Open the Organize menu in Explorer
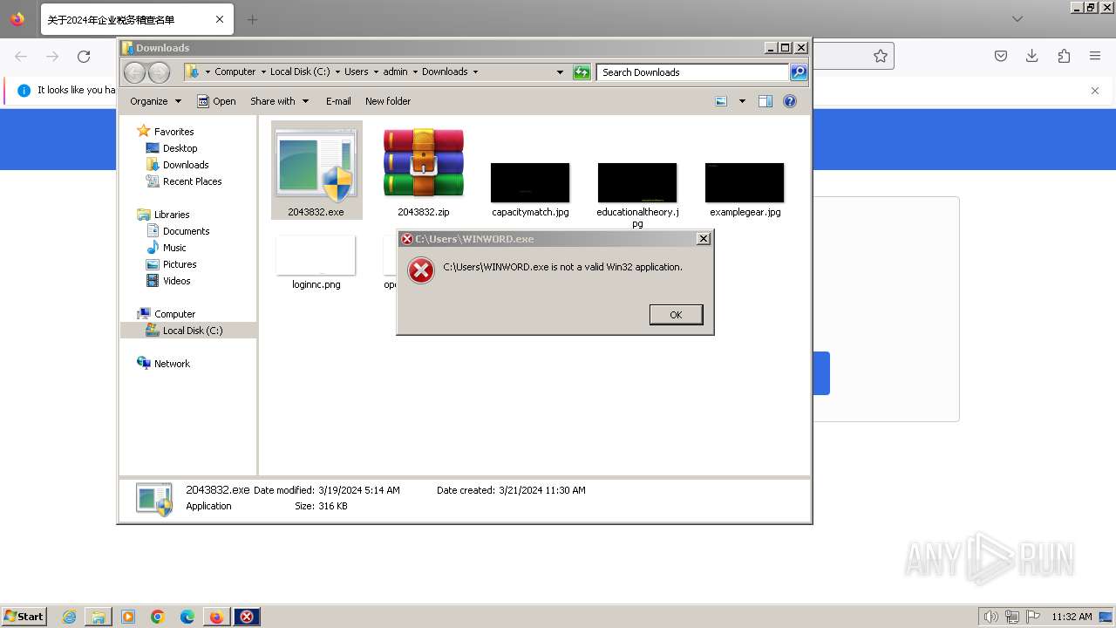Screen dimensions: 1116x628 point(155,101)
